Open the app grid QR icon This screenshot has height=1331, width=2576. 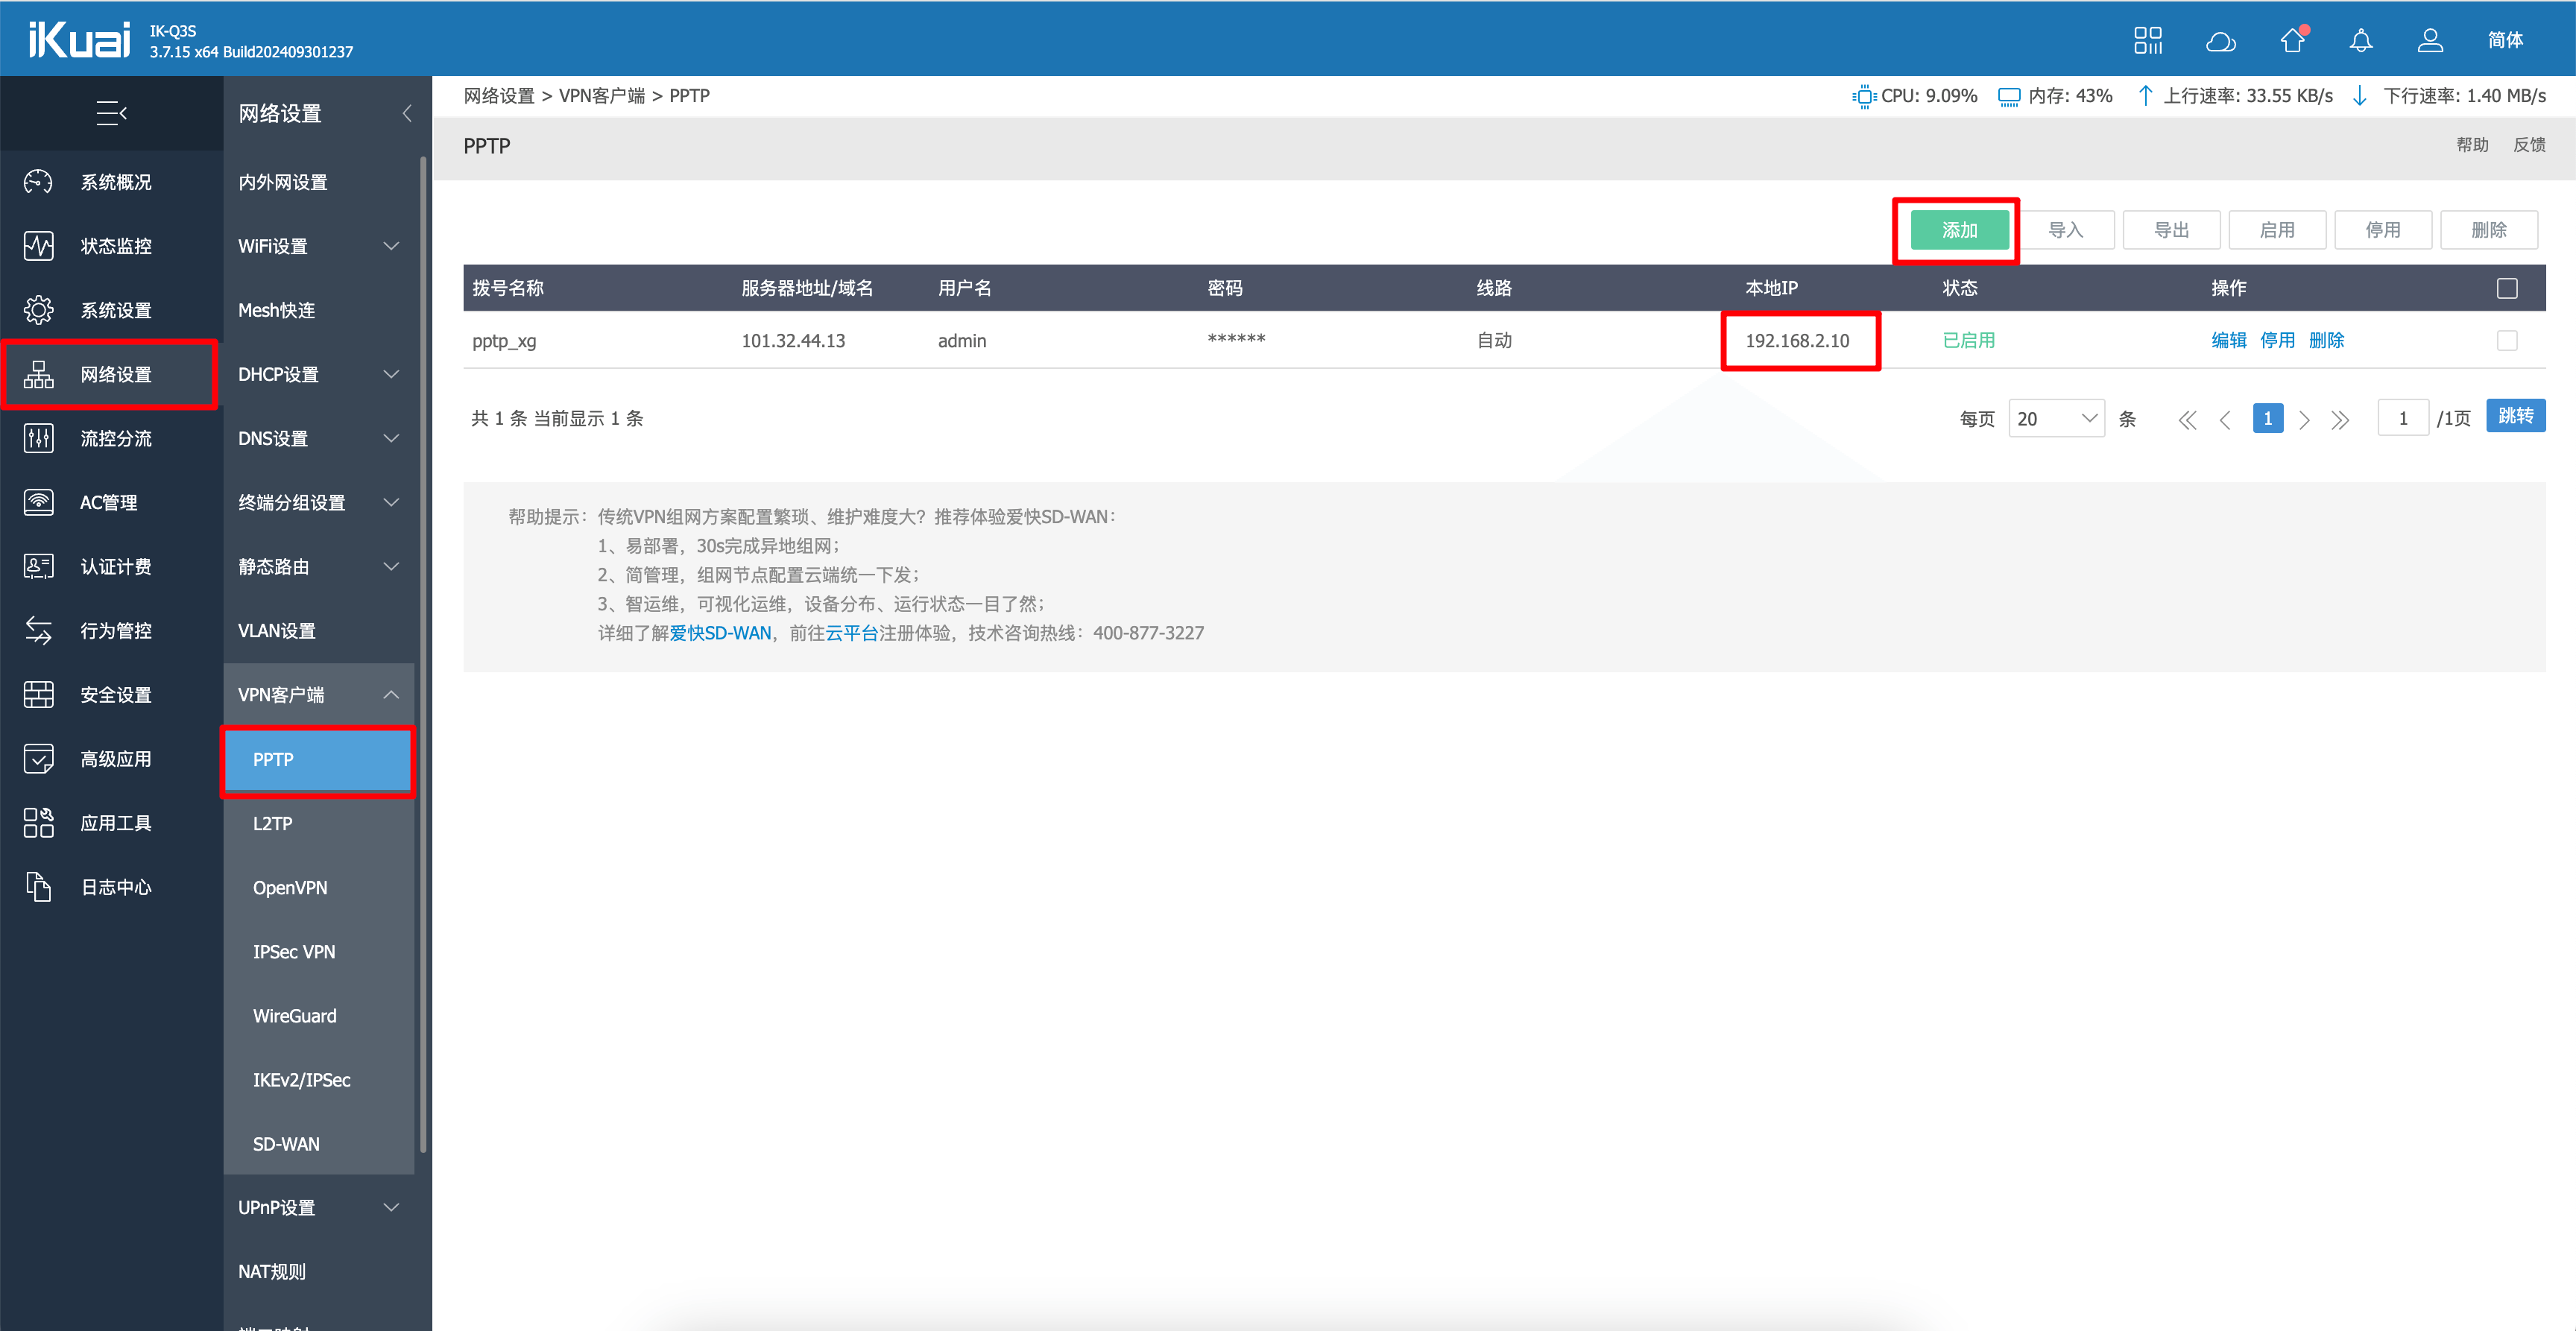pyautogui.click(x=2147, y=40)
